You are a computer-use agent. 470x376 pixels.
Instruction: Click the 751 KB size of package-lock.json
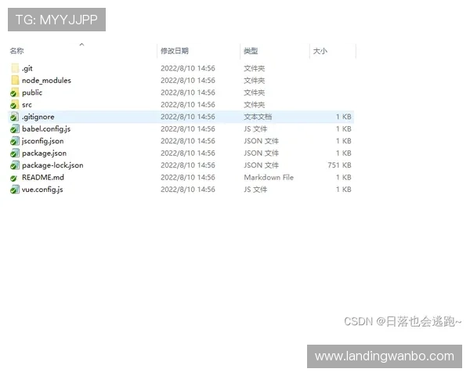tap(339, 165)
